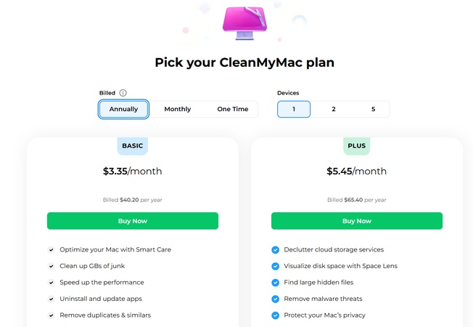Click checkmark beside Uninstall and update apps
473x327 pixels.
[x=52, y=299]
